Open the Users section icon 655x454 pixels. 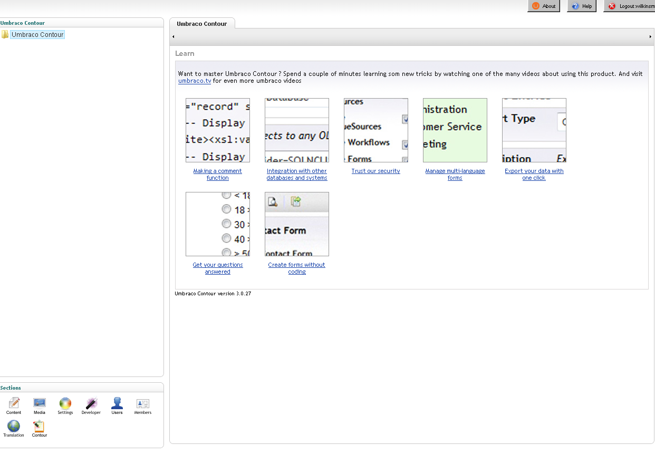[x=117, y=404]
